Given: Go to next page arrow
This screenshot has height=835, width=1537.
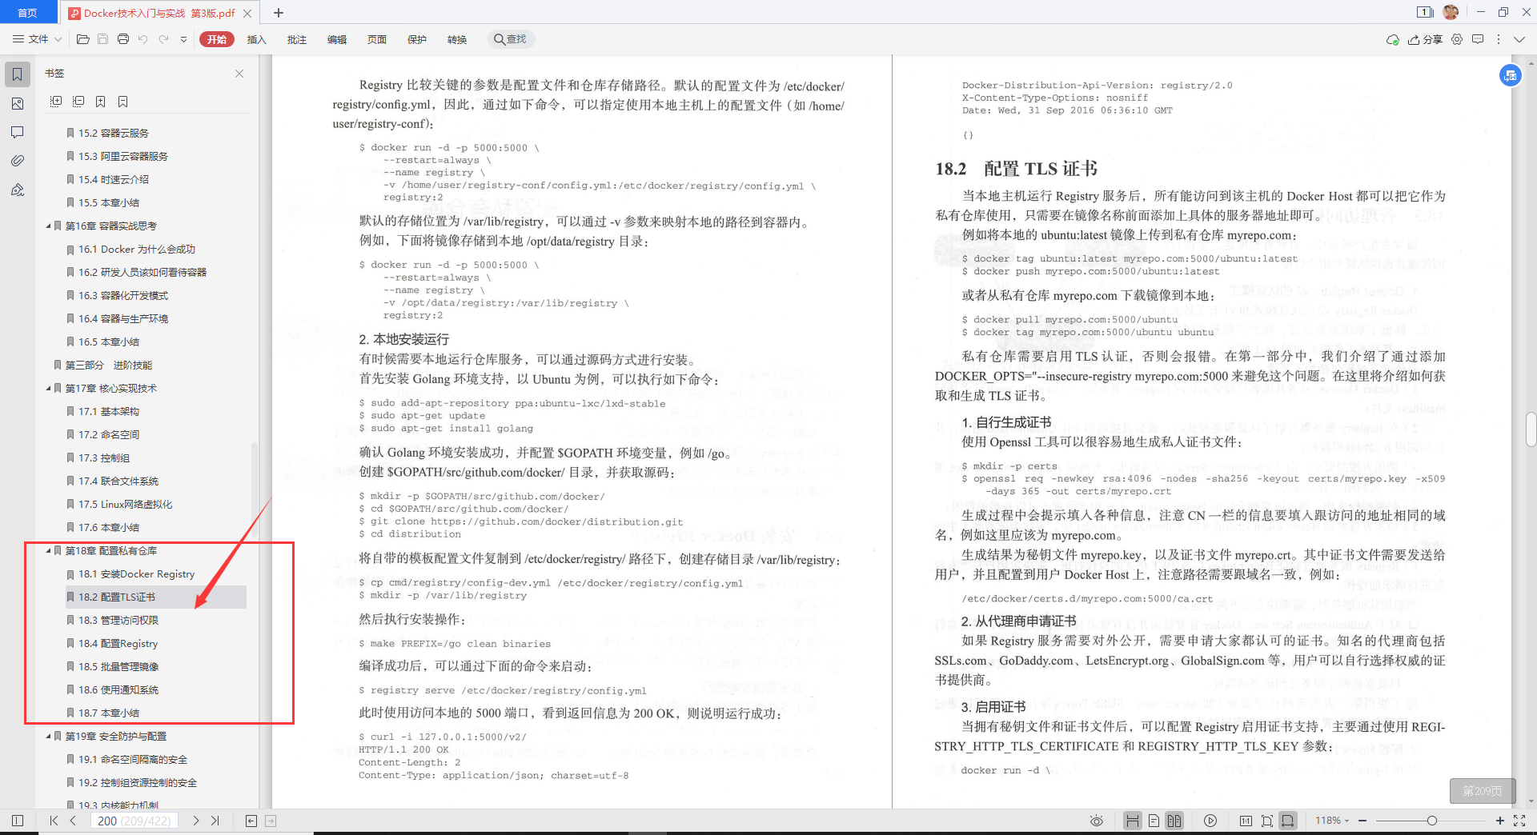Looking at the screenshot, I should 195,821.
